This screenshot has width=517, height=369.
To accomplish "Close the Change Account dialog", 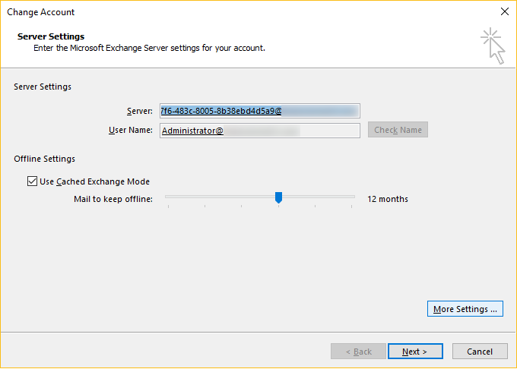I will [505, 12].
